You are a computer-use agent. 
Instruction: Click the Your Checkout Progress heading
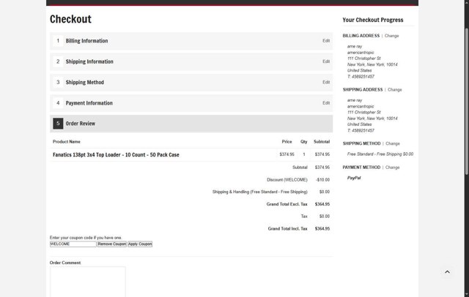[x=373, y=20]
